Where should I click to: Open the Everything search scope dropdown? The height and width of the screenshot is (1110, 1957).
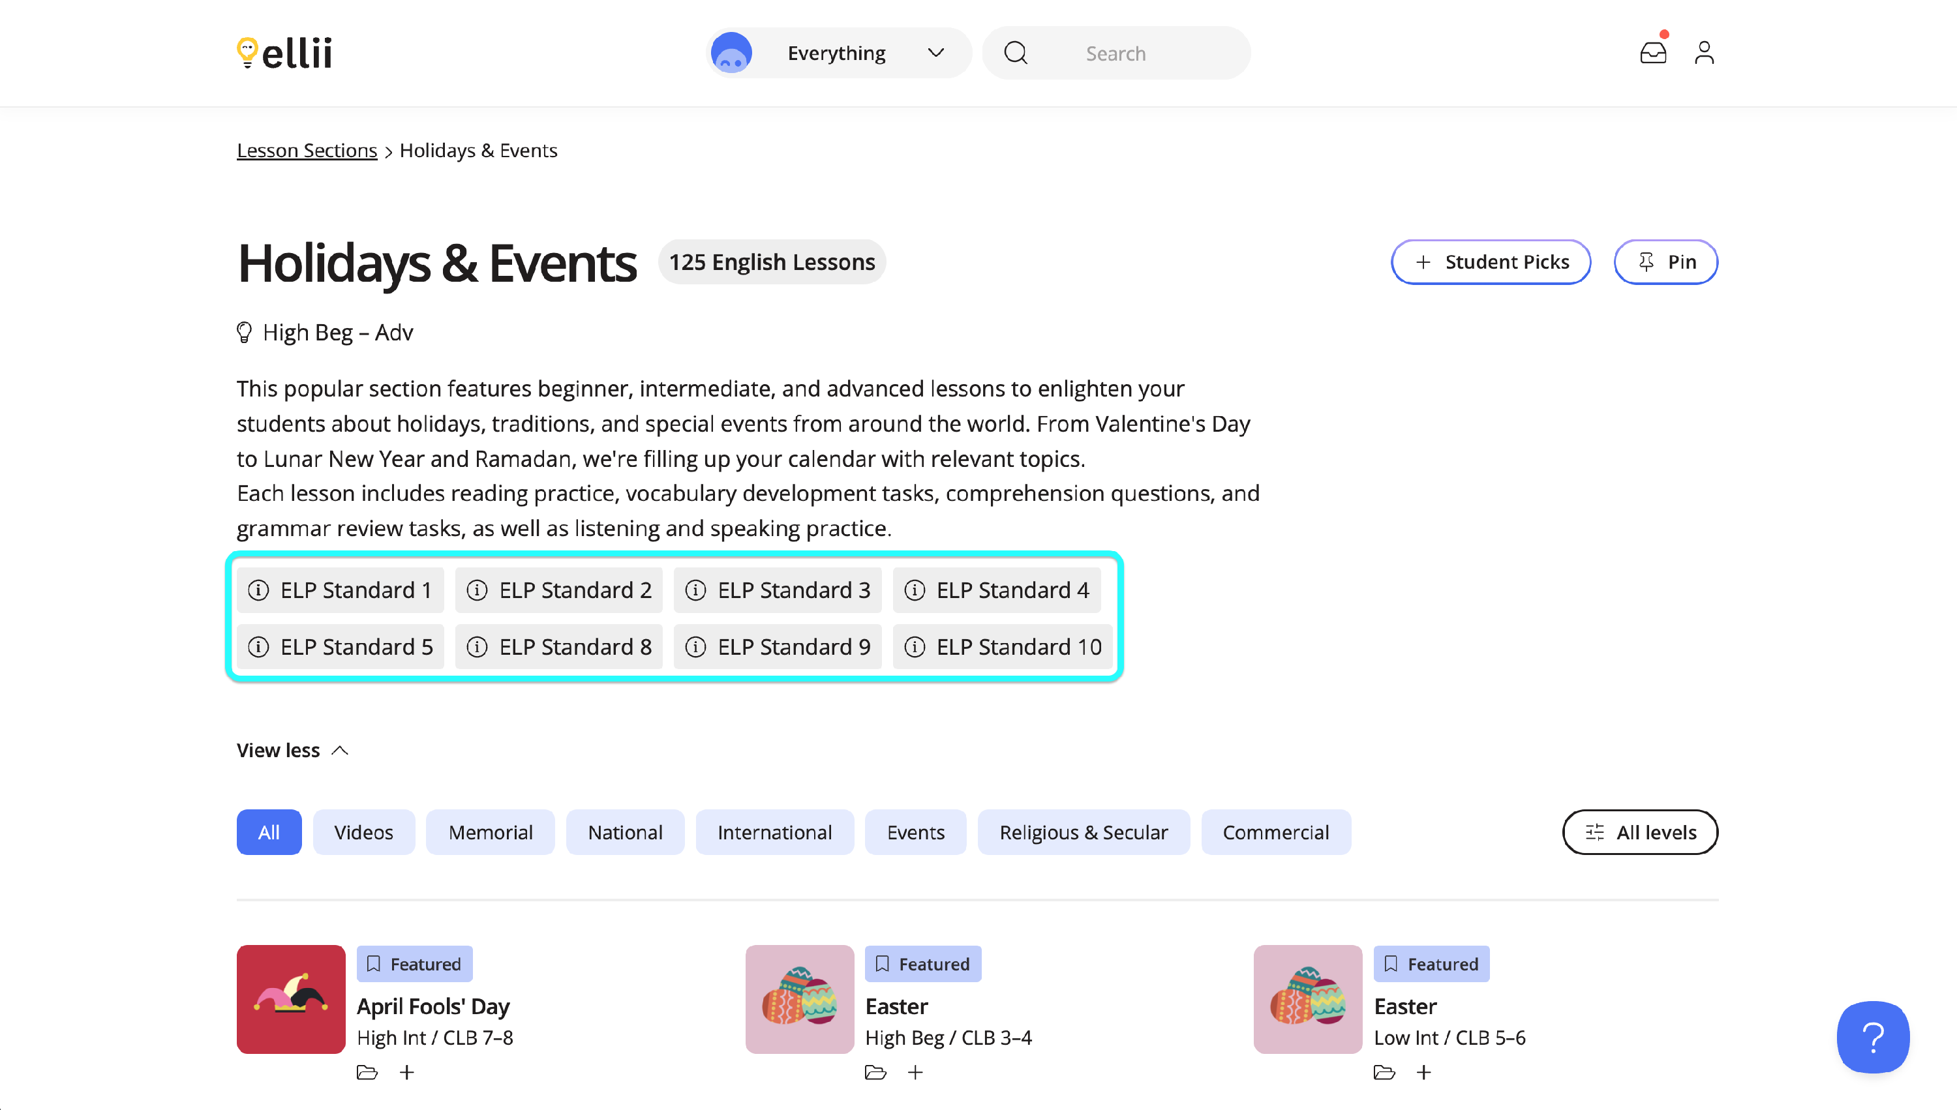pos(839,53)
